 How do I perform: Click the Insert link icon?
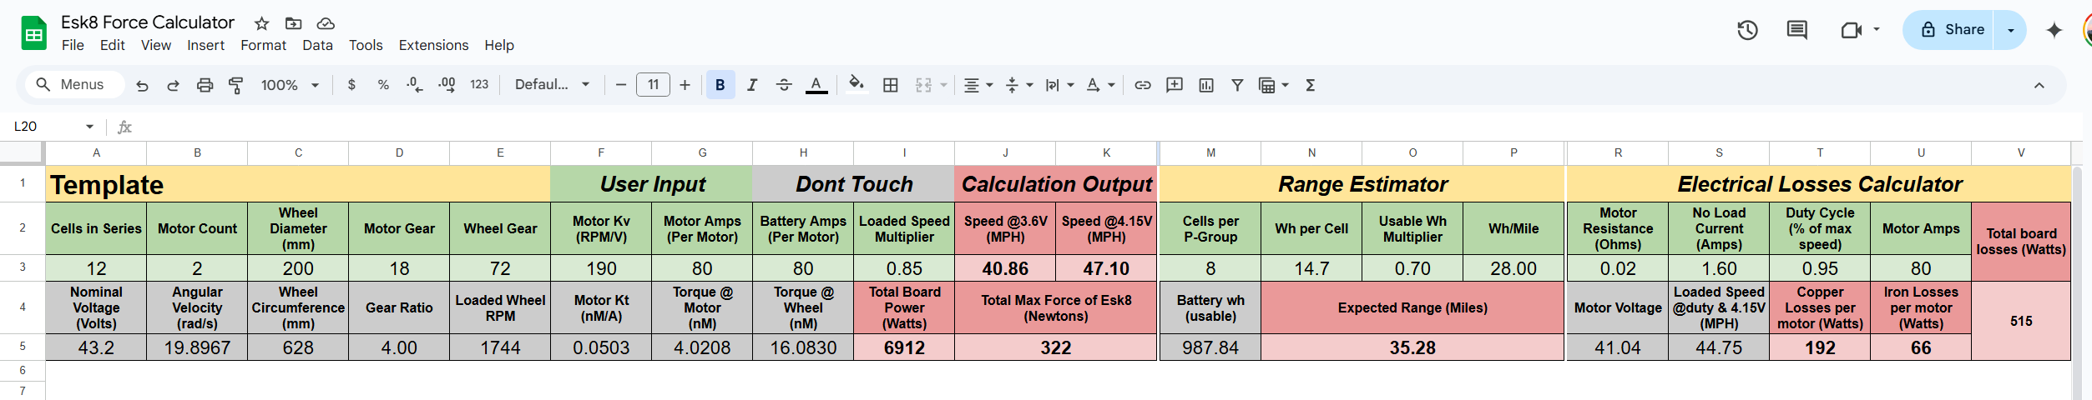tap(1143, 85)
